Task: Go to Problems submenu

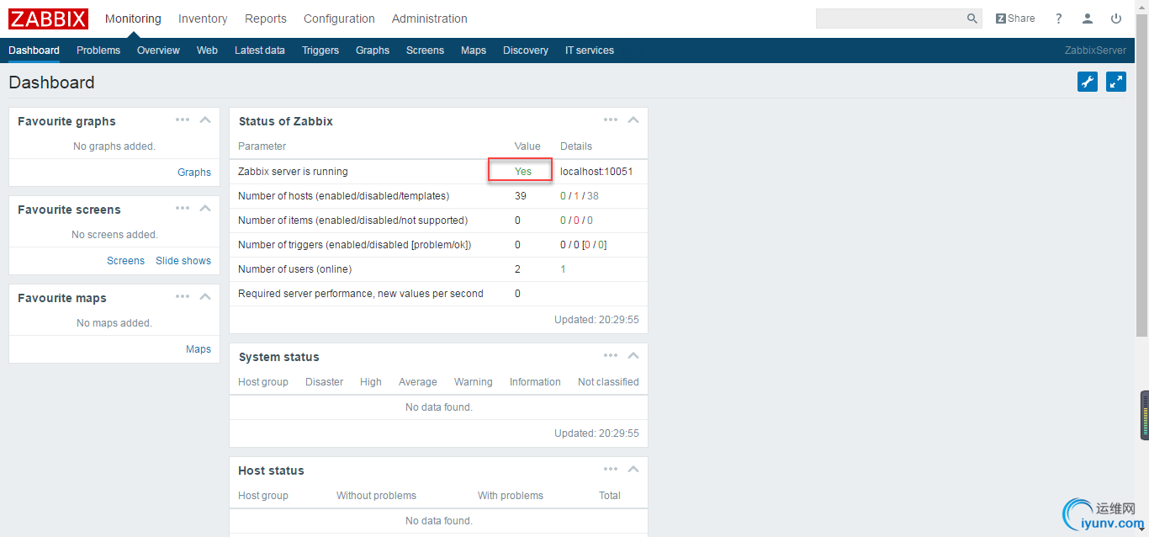Action: pos(98,51)
